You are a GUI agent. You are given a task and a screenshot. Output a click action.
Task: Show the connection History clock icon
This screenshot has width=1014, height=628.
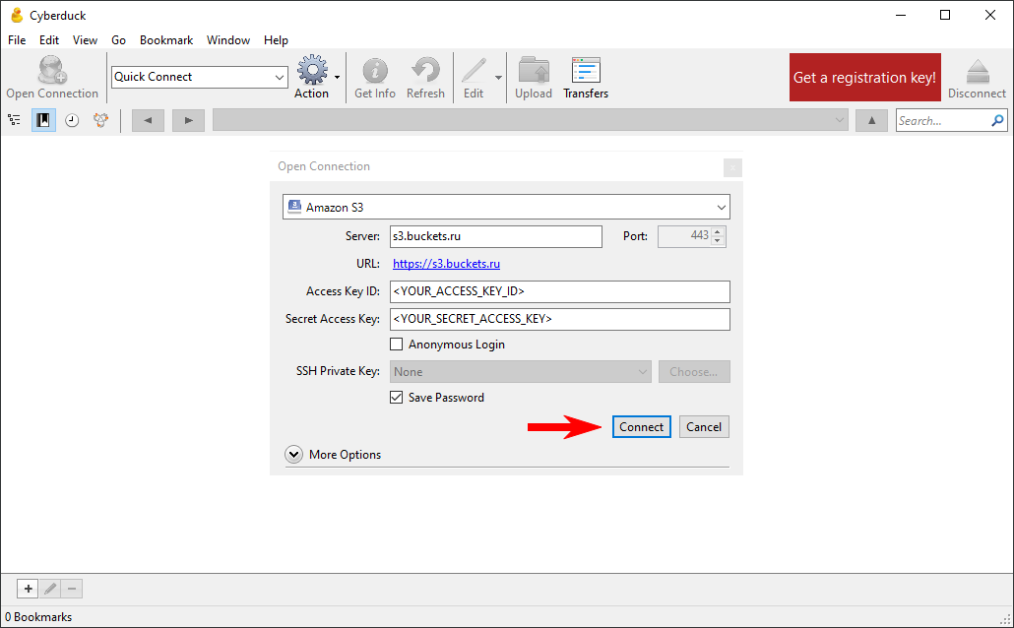coord(72,120)
